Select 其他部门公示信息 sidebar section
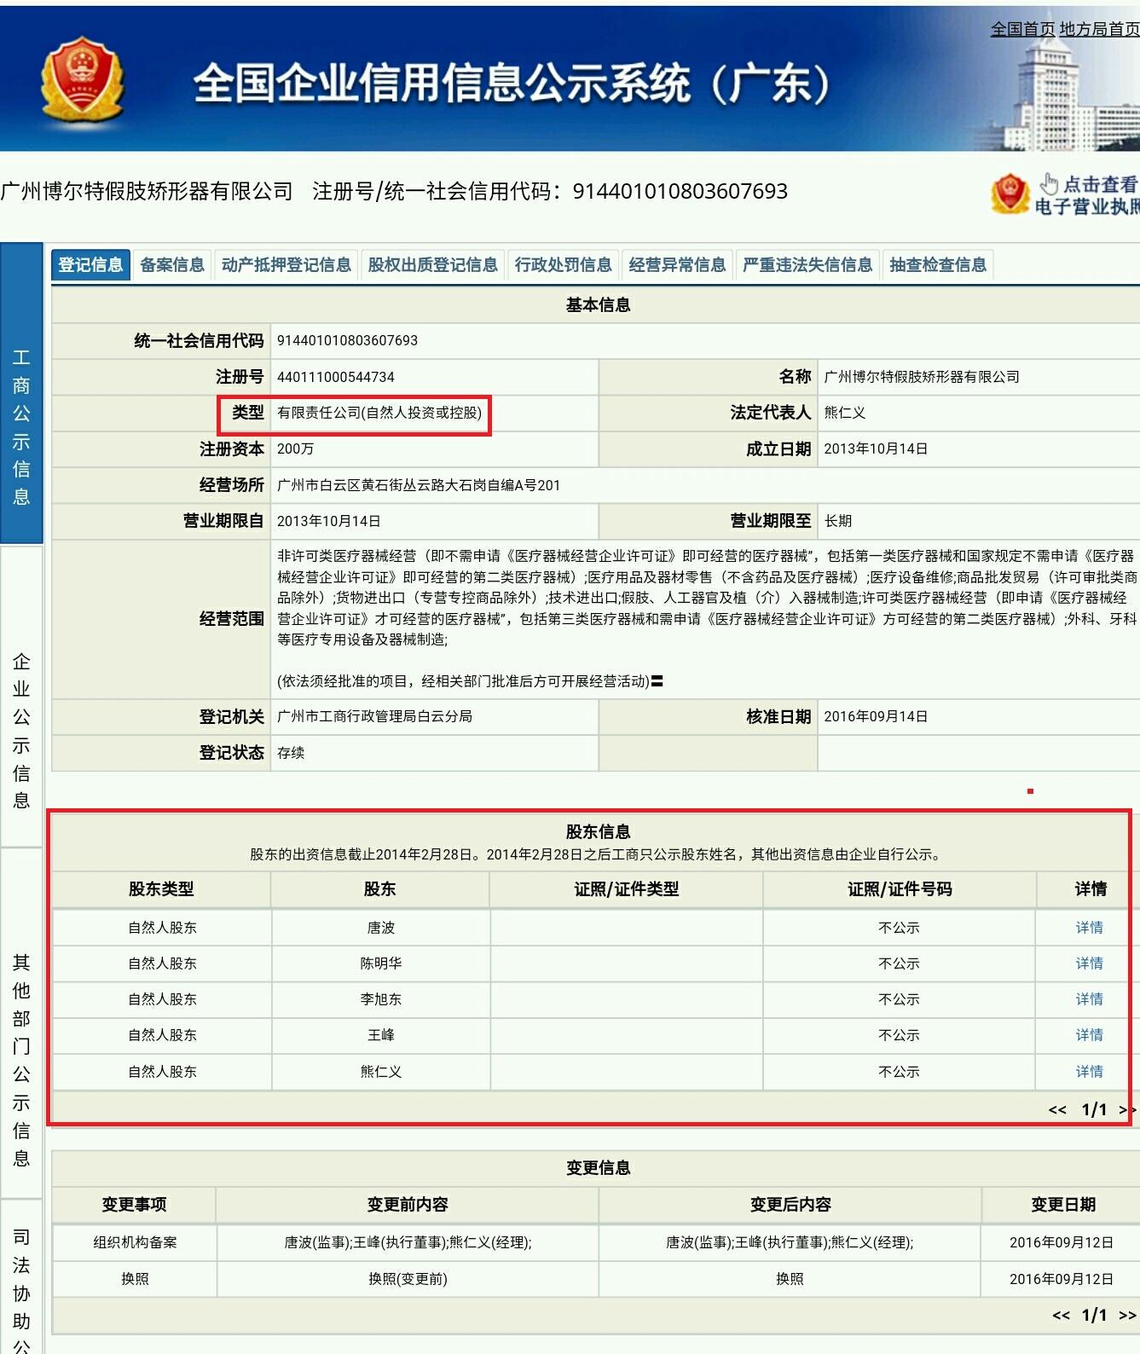Screen dimensions: 1140x1354 pyautogui.click(x=21, y=1022)
